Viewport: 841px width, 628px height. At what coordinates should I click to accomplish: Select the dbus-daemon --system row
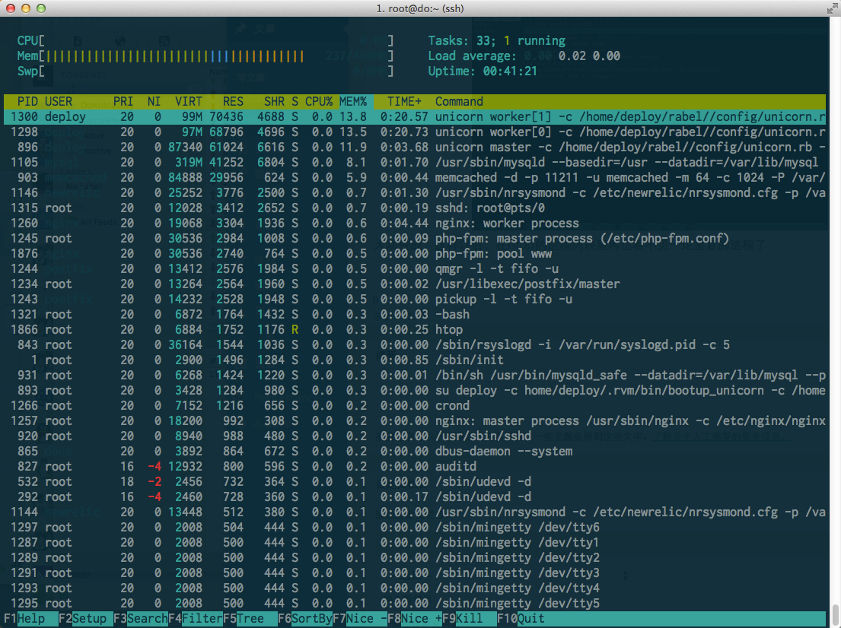(415, 451)
